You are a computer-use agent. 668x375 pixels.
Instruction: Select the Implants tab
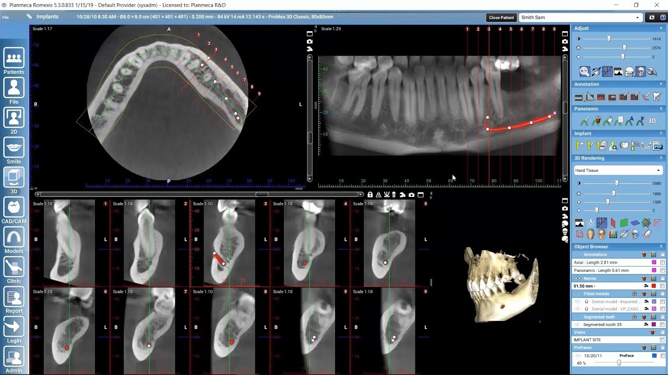click(43, 17)
